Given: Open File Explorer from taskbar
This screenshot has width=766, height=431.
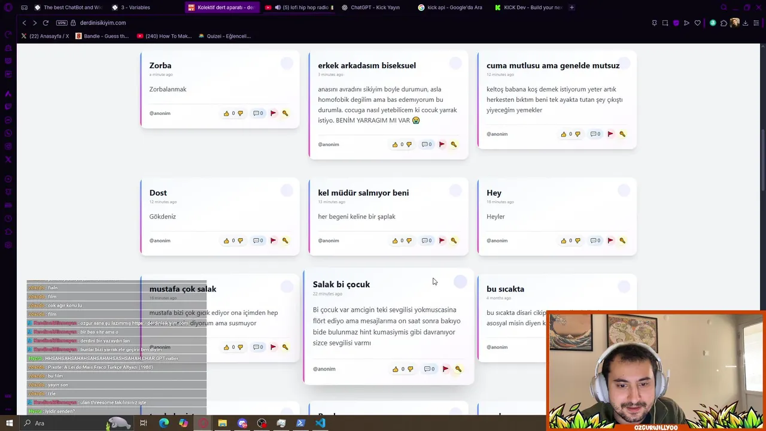Looking at the screenshot, I should 222,423.
